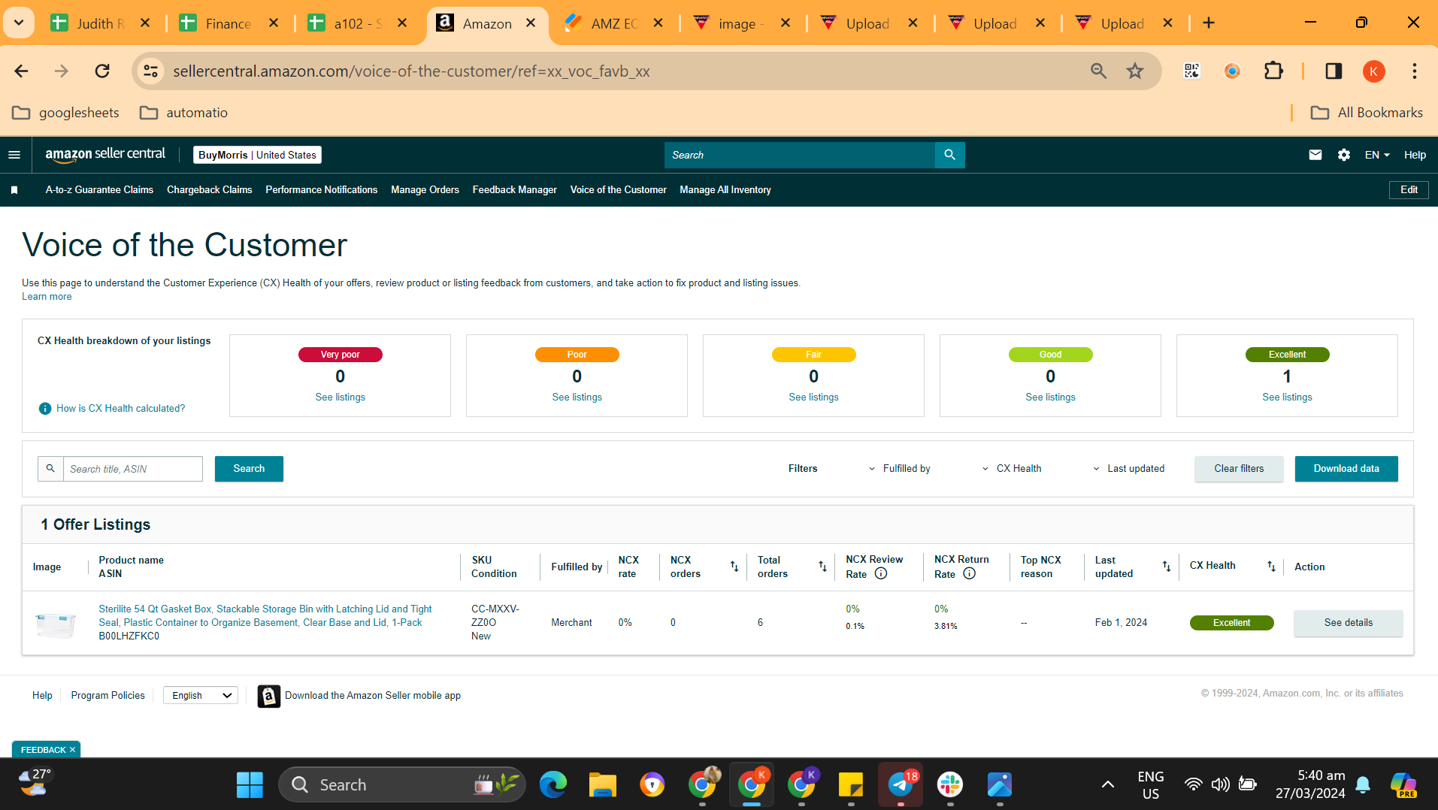Switch to the AMZ EC browser tab

(614, 23)
